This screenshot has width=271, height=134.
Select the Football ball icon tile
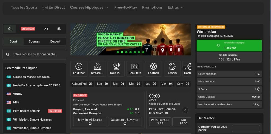[x=153, y=69]
